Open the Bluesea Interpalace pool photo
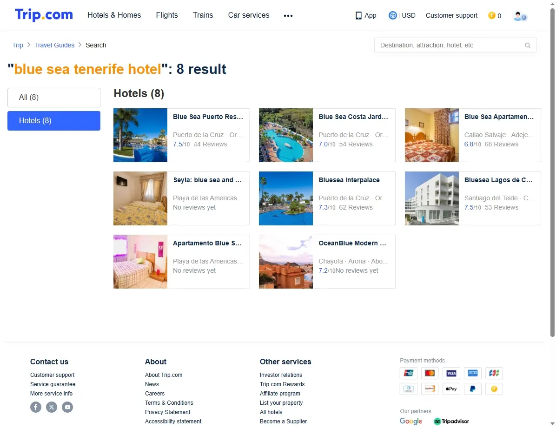The height and width of the screenshot is (428, 556). tap(286, 198)
